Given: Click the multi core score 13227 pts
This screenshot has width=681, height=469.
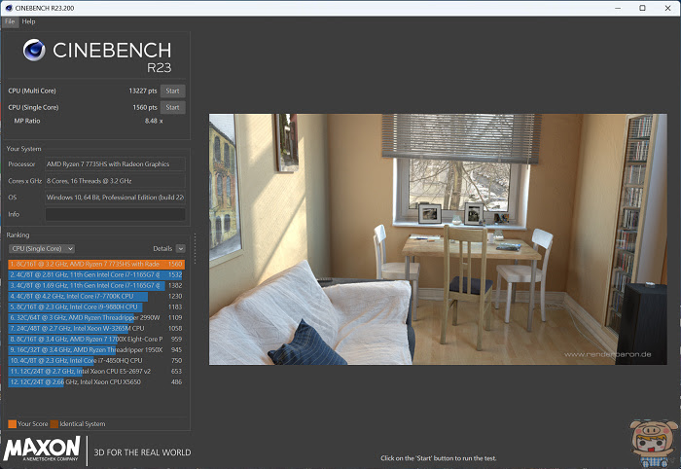Looking at the screenshot, I should [x=143, y=90].
